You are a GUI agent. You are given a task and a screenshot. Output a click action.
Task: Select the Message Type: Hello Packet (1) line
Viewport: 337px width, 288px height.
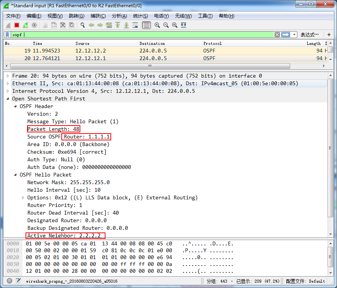[x=73, y=122]
